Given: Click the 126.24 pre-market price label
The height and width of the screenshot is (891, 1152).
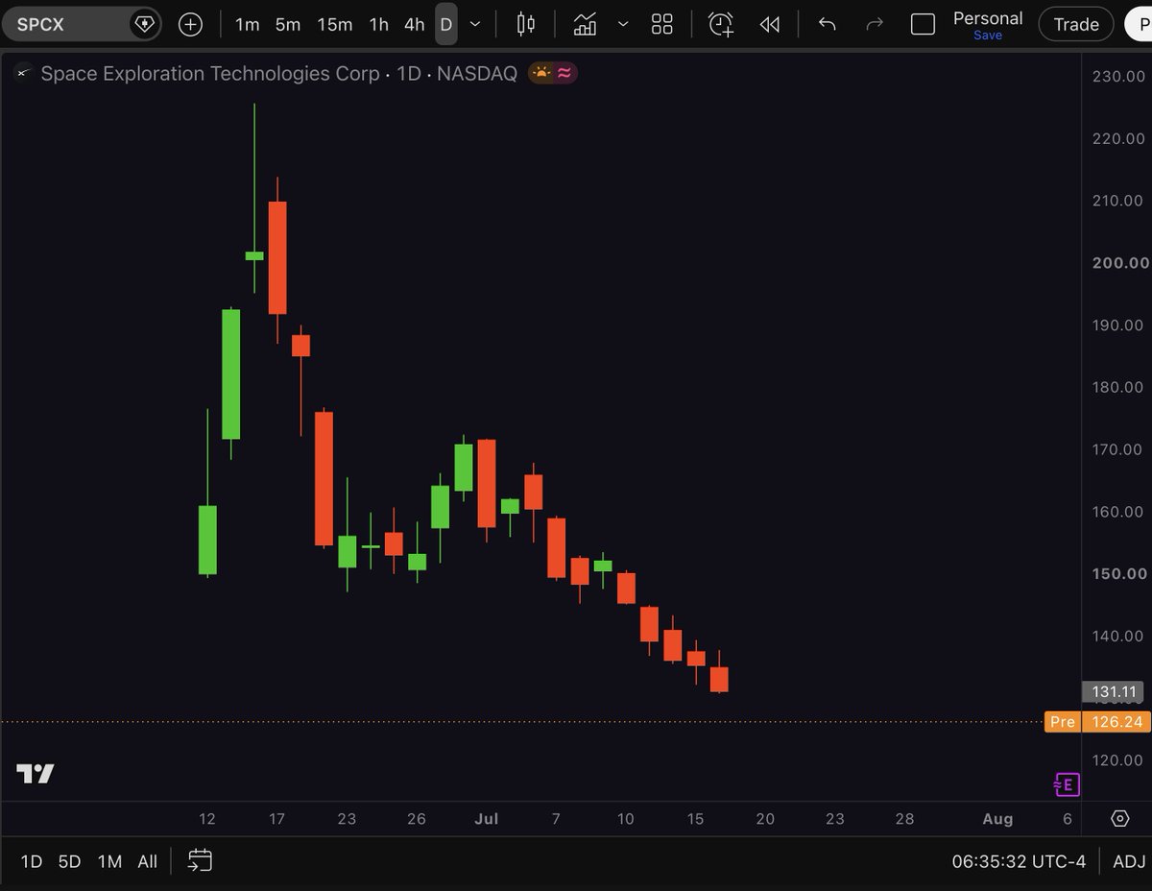Looking at the screenshot, I should (x=1116, y=722).
